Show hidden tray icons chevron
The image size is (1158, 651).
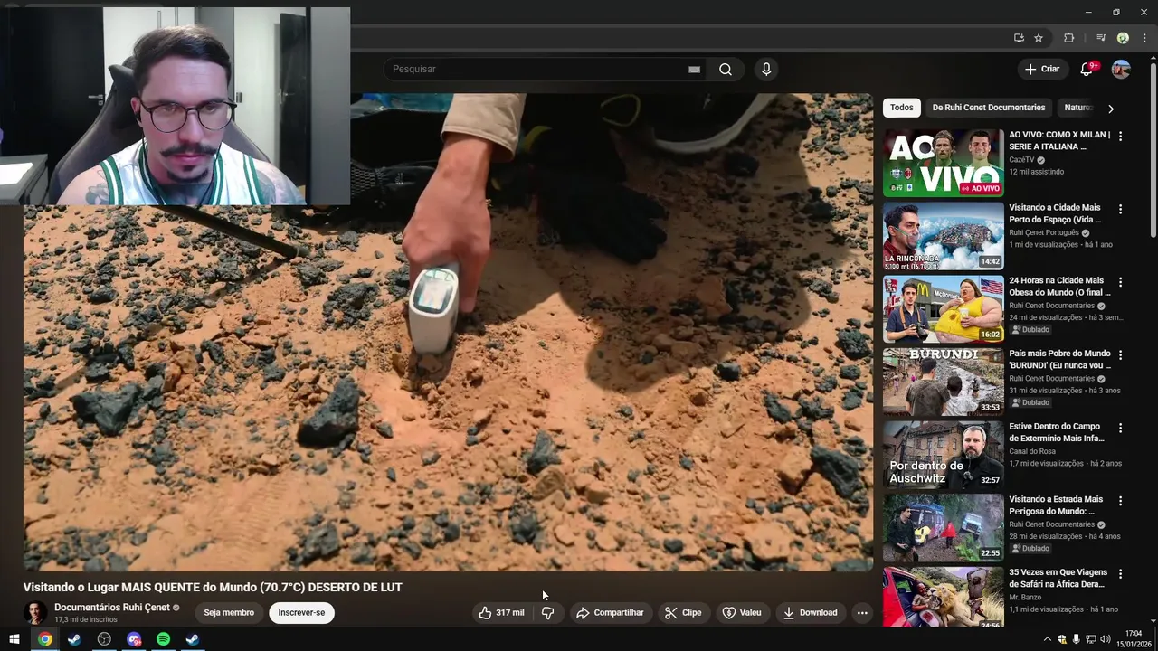(1048, 639)
